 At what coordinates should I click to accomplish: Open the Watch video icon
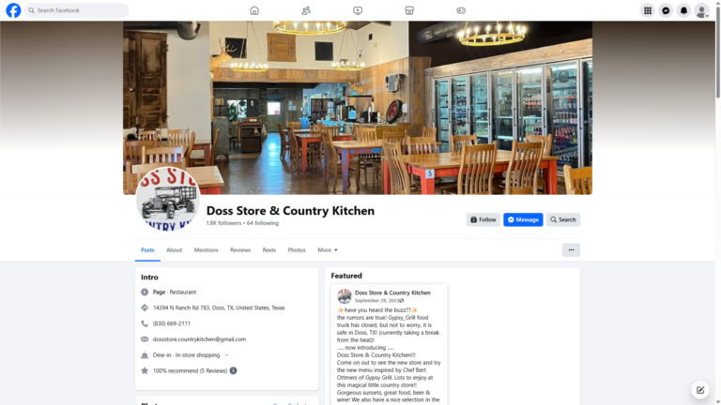tap(358, 10)
